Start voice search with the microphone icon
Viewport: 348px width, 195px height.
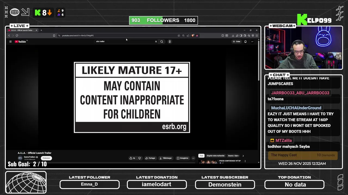[170, 41]
